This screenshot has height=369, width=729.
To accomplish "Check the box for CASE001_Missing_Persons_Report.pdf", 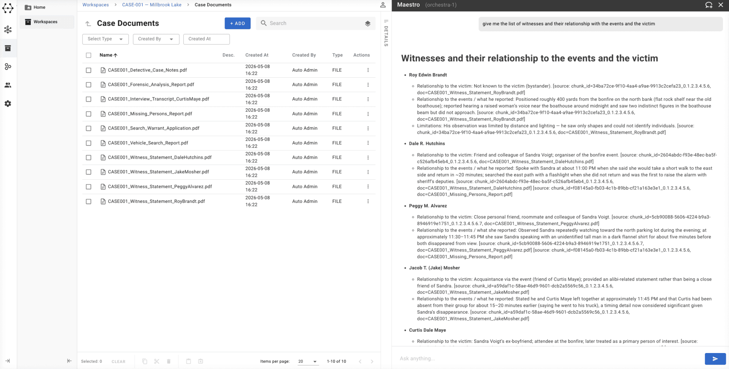I will [89, 114].
